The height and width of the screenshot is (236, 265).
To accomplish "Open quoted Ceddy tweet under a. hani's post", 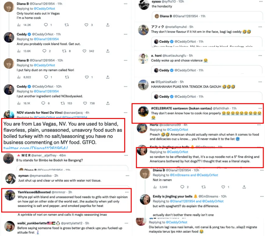I will [206, 70].
